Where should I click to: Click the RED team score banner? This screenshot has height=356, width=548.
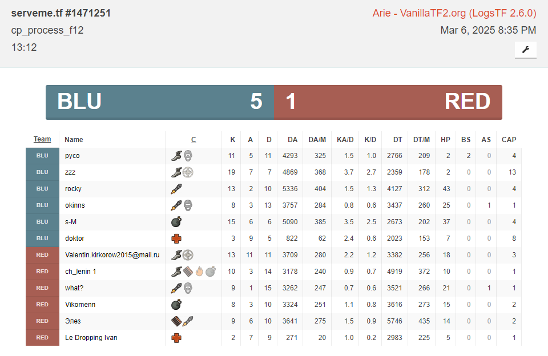(x=388, y=102)
